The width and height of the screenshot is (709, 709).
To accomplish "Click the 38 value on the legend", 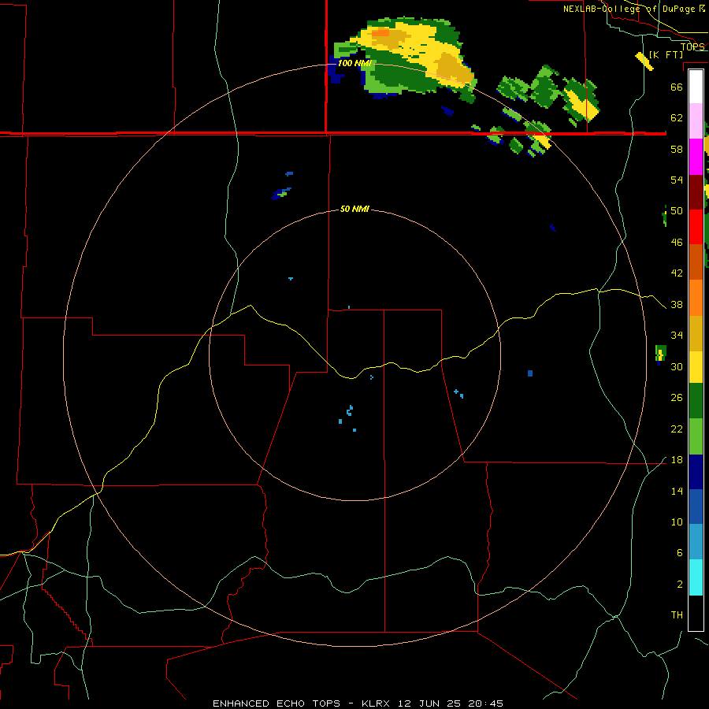I will pyautogui.click(x=677, y=305).
